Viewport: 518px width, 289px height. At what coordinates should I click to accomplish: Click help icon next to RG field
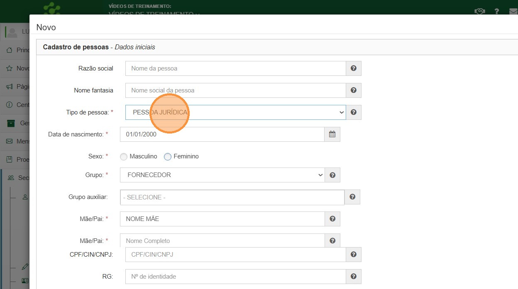coord(353,277)
